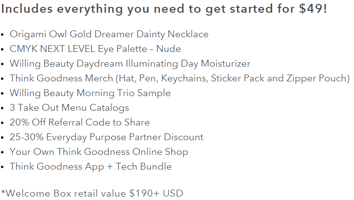Click 'Think Goodness App + Tech Bundle'
Screen dimensions: 354x200
coord(91,167)
